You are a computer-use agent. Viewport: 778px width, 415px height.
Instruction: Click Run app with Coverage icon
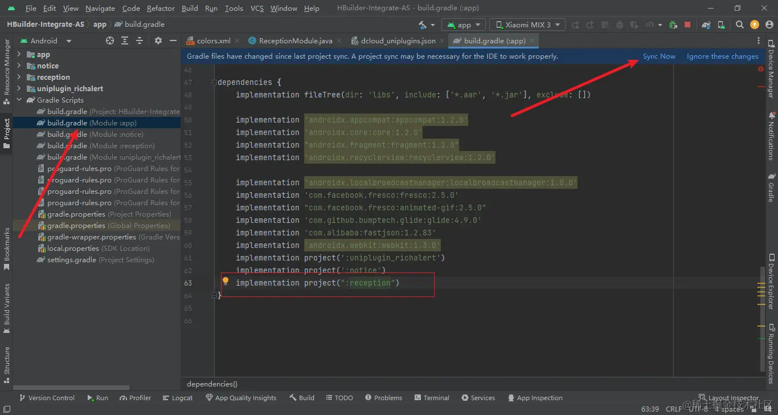coord(634,25)
